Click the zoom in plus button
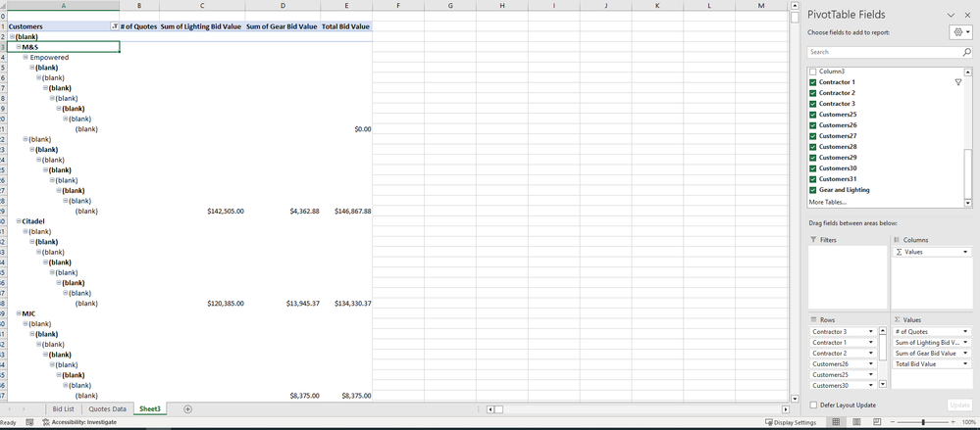This screenshot has width=980, height=430. point(955,422)
